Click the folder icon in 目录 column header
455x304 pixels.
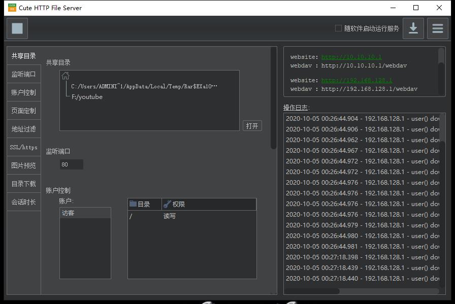(133, 204)
